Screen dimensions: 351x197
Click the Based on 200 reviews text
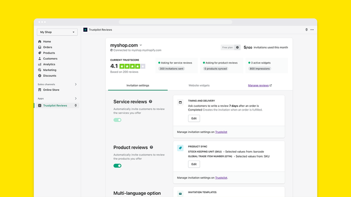(x=124, y=72)
